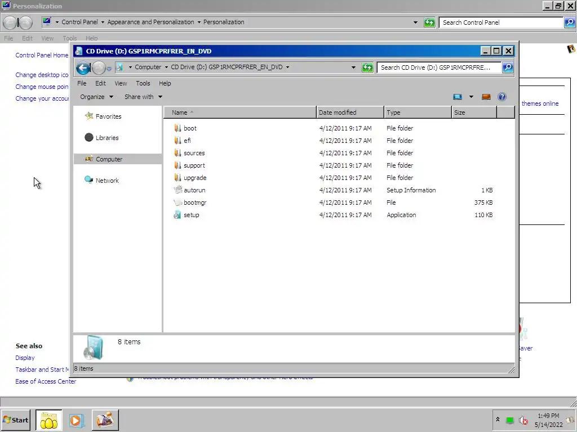Sort by the Name column header

[x=240, y=112]
